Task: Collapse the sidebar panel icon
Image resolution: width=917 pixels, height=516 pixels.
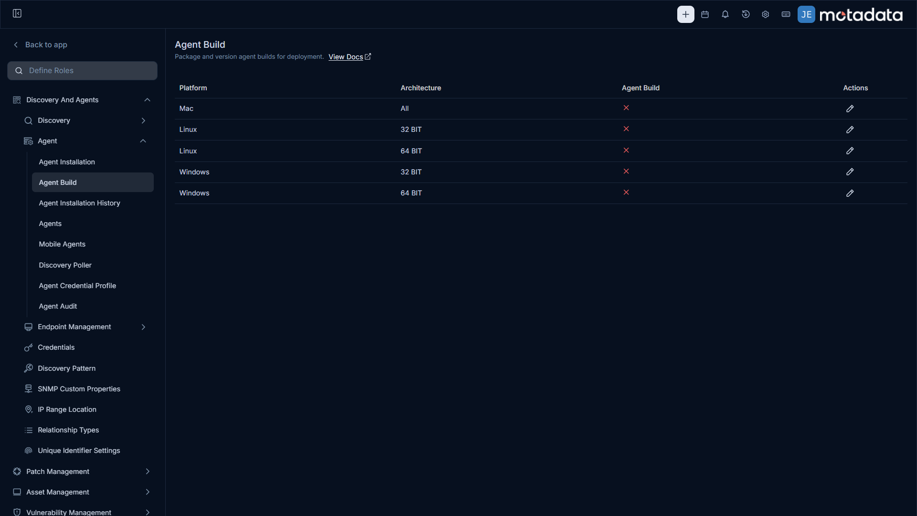Action: coord(17,13)
